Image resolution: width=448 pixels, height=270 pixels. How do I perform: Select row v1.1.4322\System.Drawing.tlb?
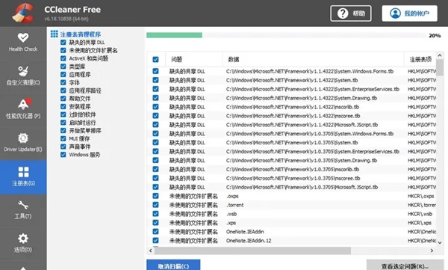[292, 98]
